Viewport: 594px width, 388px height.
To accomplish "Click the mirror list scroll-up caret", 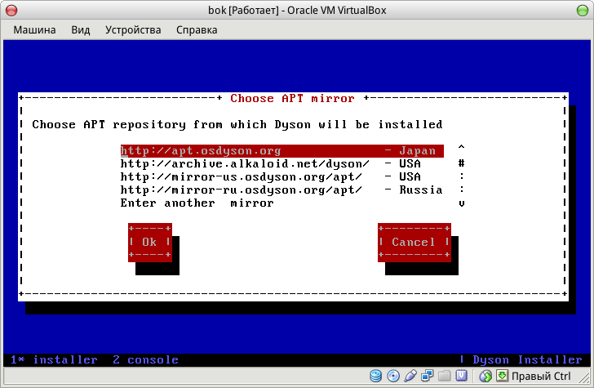I will coord(461,148).
